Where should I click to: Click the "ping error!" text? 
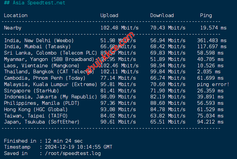(x=213, y=84)
